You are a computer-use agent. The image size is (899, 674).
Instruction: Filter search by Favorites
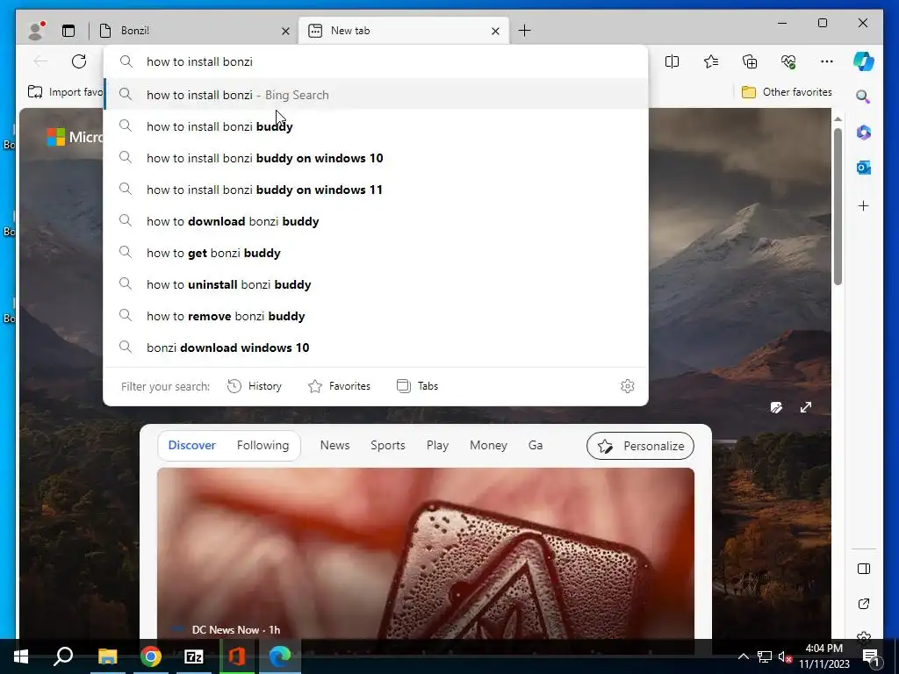[340, 386]
